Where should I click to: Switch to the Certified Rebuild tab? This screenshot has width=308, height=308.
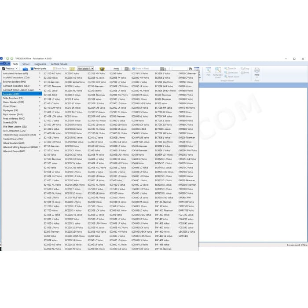[x=59, y=64]
